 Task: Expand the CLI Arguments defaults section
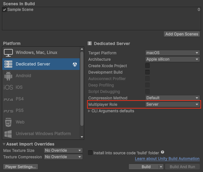(89, 111)
